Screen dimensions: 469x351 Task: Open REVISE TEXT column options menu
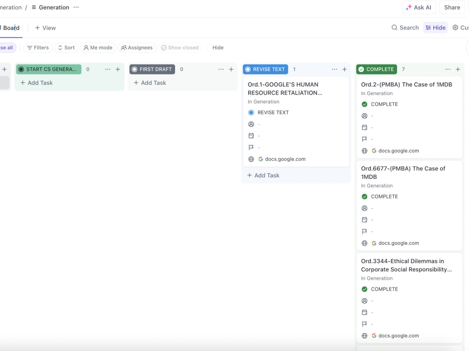tap(334, 69)
